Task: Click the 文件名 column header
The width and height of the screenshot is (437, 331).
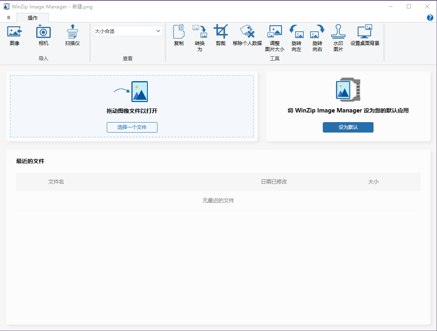Action: (56, 182)
